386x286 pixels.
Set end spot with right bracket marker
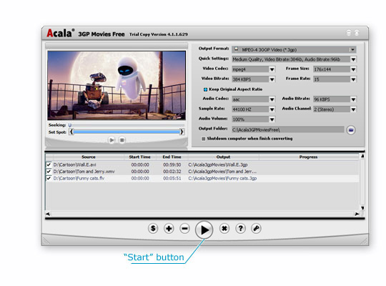click(x=182, y=132)
